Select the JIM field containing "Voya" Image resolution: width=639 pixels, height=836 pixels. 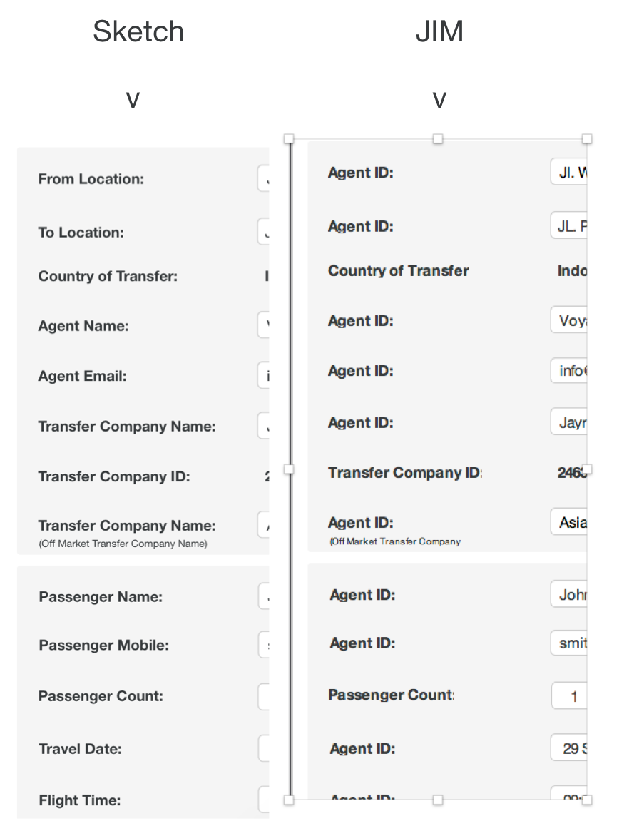tap(569, 320)
